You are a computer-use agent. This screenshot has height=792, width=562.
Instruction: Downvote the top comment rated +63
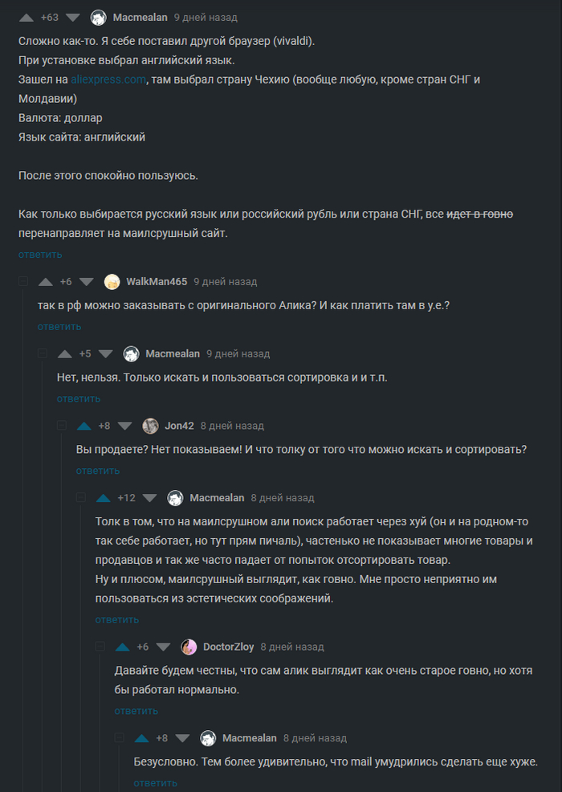73,17
